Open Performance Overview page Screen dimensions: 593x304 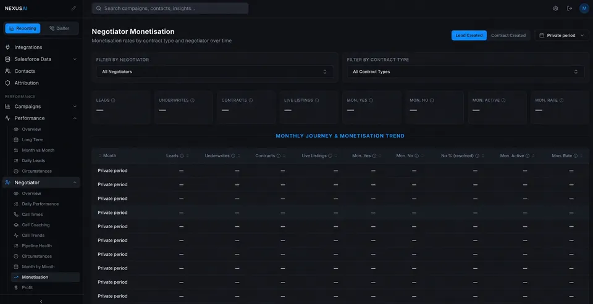[x=32, y=129]
